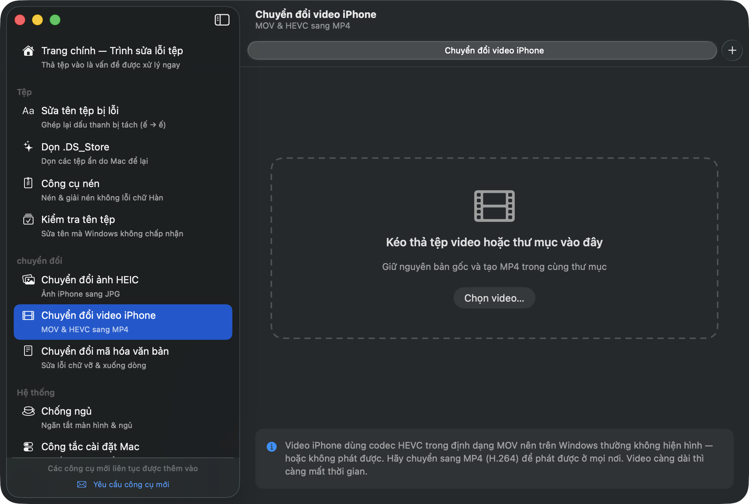Click the switch icon for Công tắc cài đặt Mac
The height and width of the screenshot is (504, 749).
point(28,447)
